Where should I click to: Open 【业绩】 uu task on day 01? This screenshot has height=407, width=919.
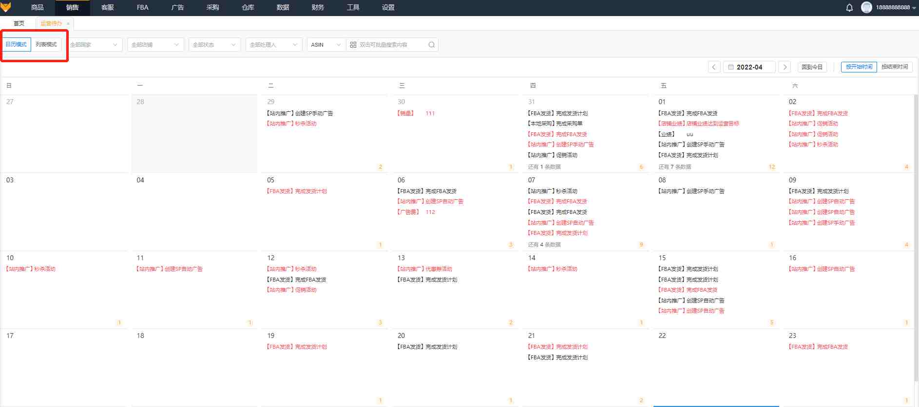[675, 134]
